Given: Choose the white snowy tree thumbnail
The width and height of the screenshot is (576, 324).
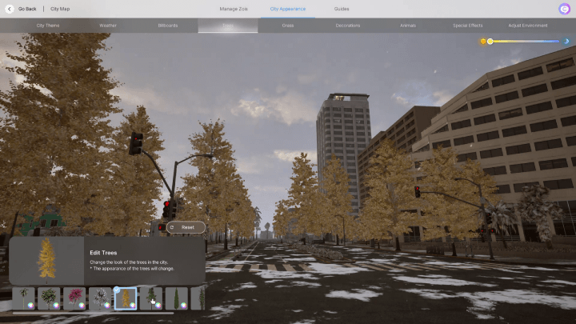Looking at the screenshot, I should point(99,298).
